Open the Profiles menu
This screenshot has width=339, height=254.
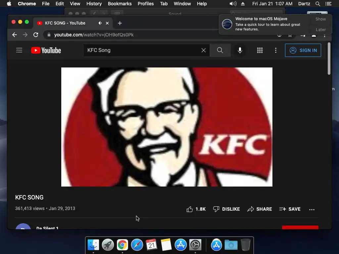[146, 4]
